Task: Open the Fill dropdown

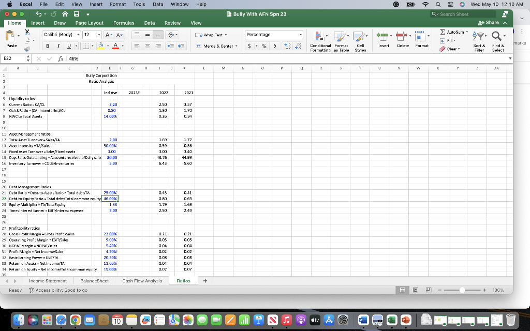Action: pyautogui.click(x=448, y=40)
